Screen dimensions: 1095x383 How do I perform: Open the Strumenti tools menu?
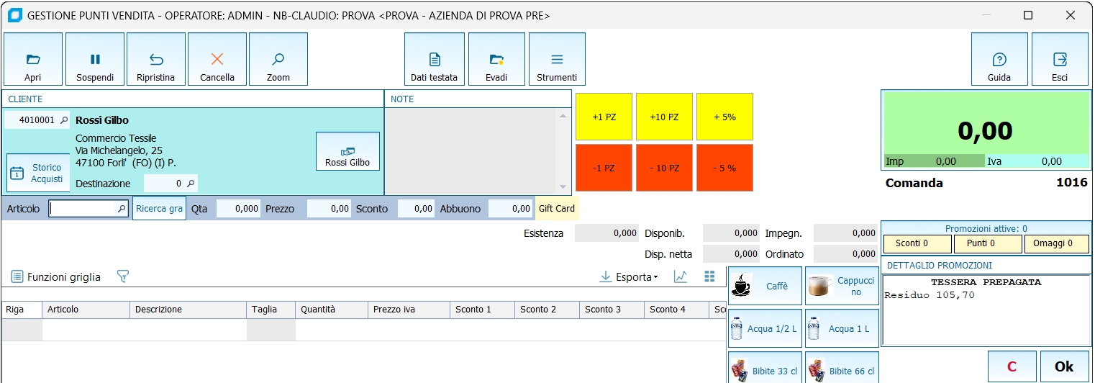coord(557,59)
